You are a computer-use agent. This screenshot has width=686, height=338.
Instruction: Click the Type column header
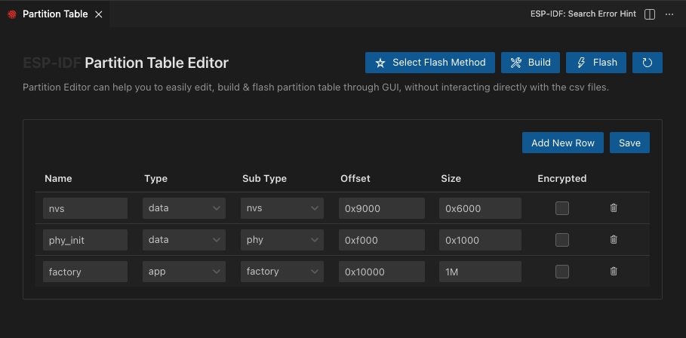pos(155,178)
